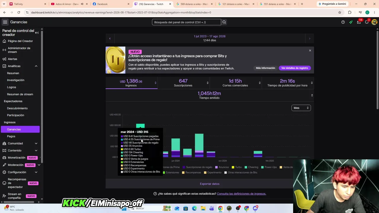Open Consulta las definiciones de ingresos link
379x213 pixels.
(x=242, y=194)
